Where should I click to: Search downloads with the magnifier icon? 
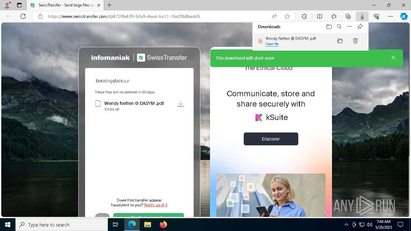coord(339,27)
